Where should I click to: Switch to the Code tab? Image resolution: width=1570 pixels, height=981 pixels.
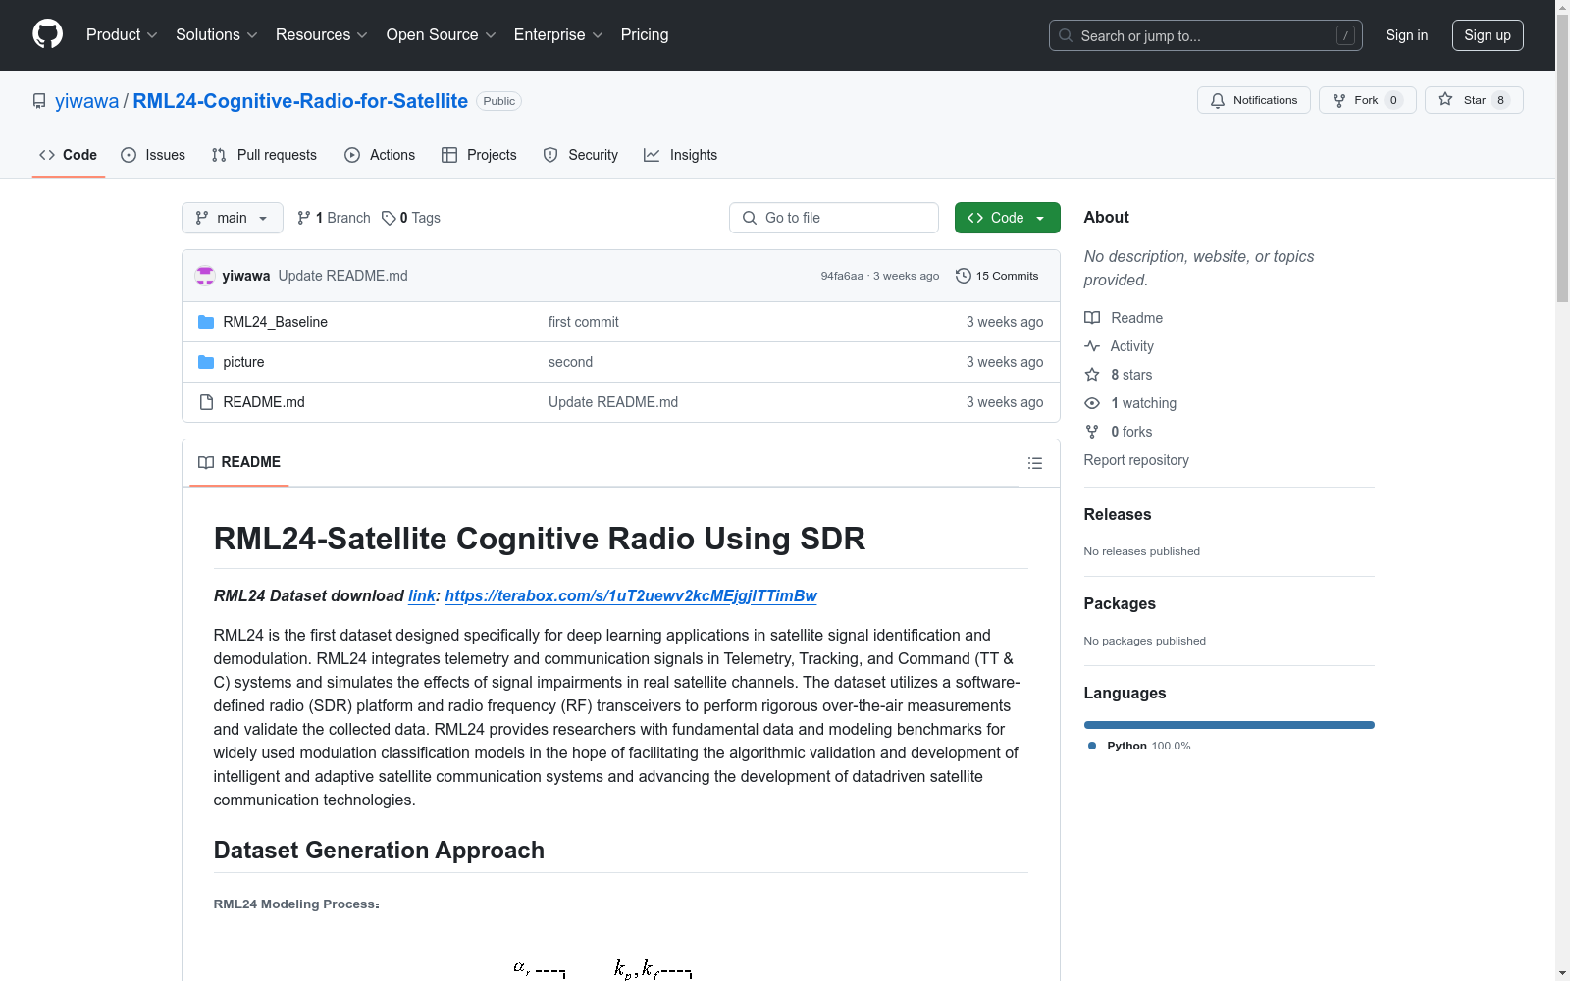coord(68,155)
